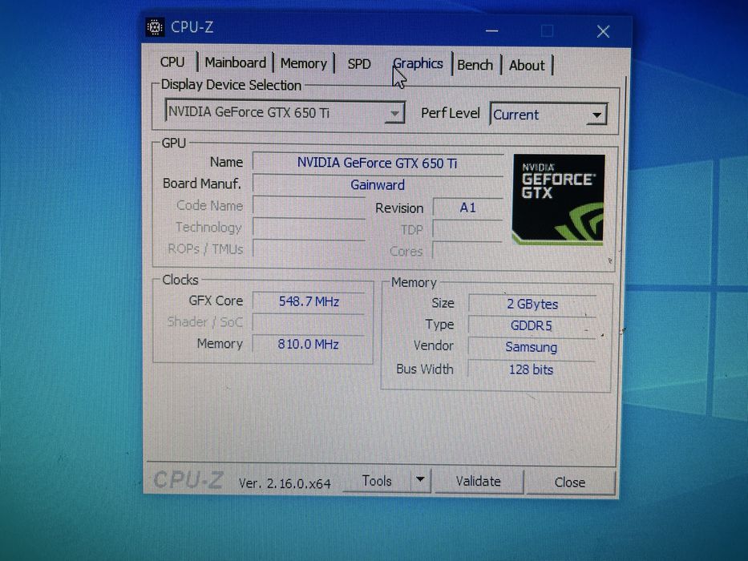Select the SPD tab
This screenshot has width=748, height=561.
pos(359,64)
